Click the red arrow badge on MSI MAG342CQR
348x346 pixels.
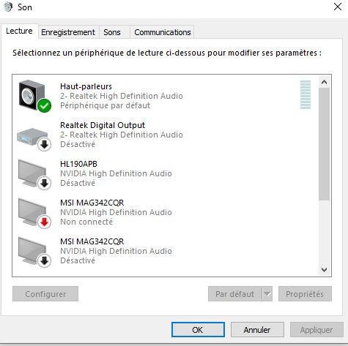point(44,222)
